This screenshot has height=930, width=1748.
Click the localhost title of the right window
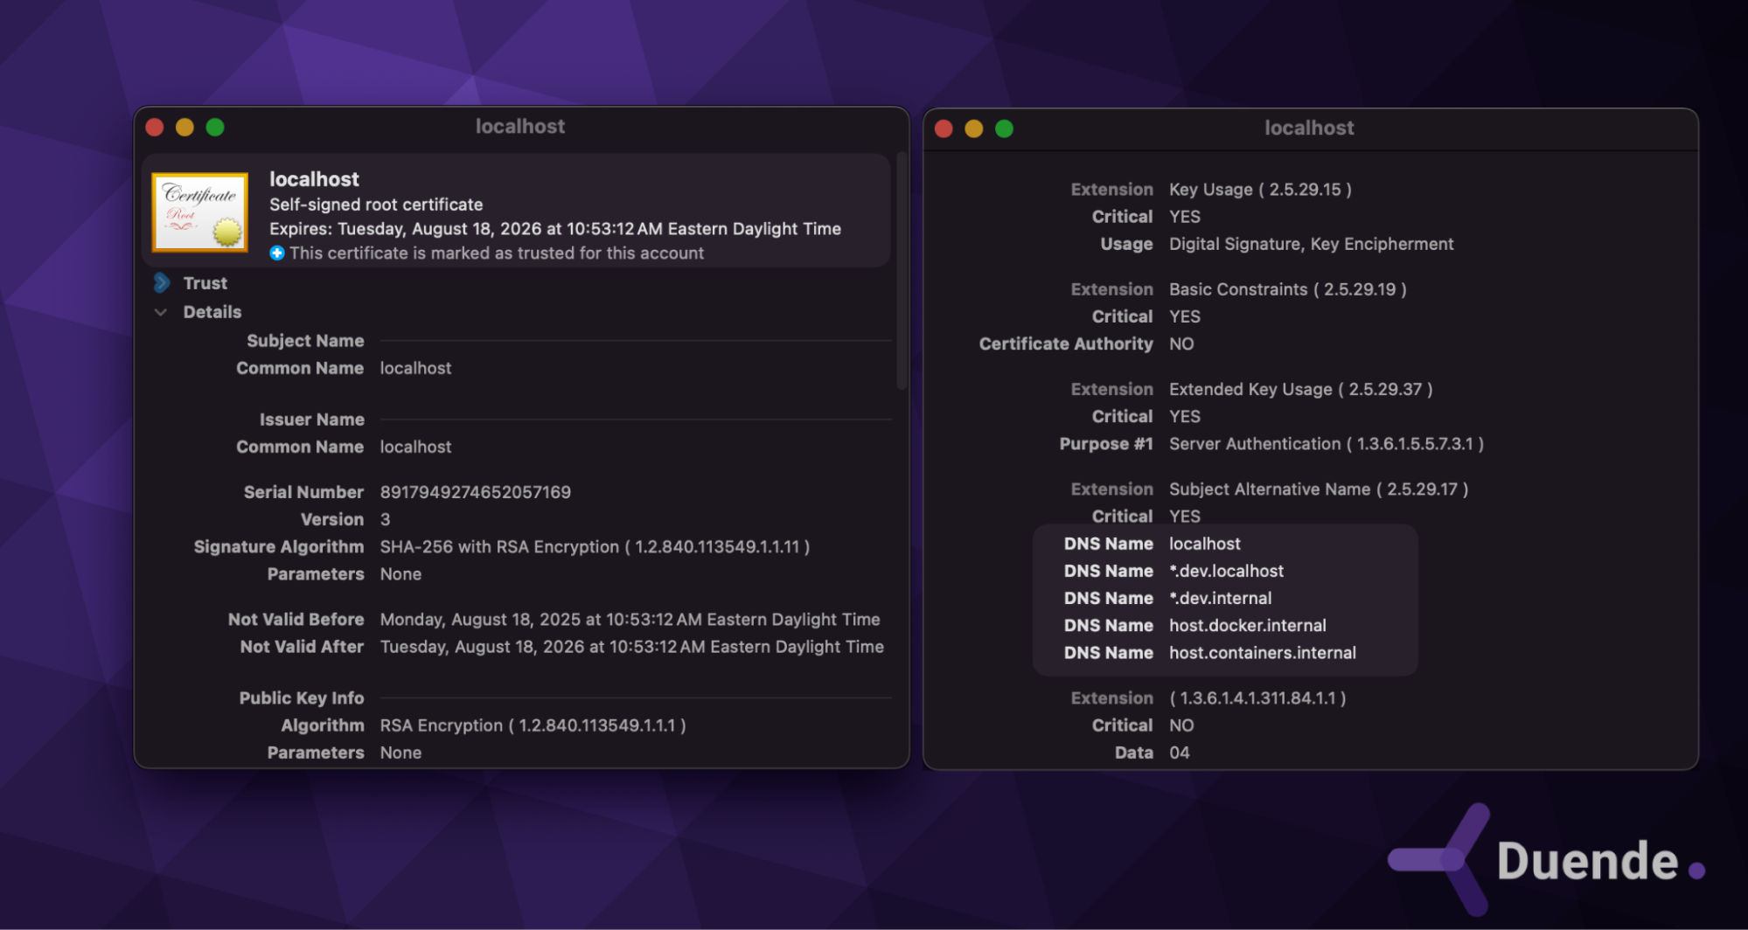click(1309, 128)
